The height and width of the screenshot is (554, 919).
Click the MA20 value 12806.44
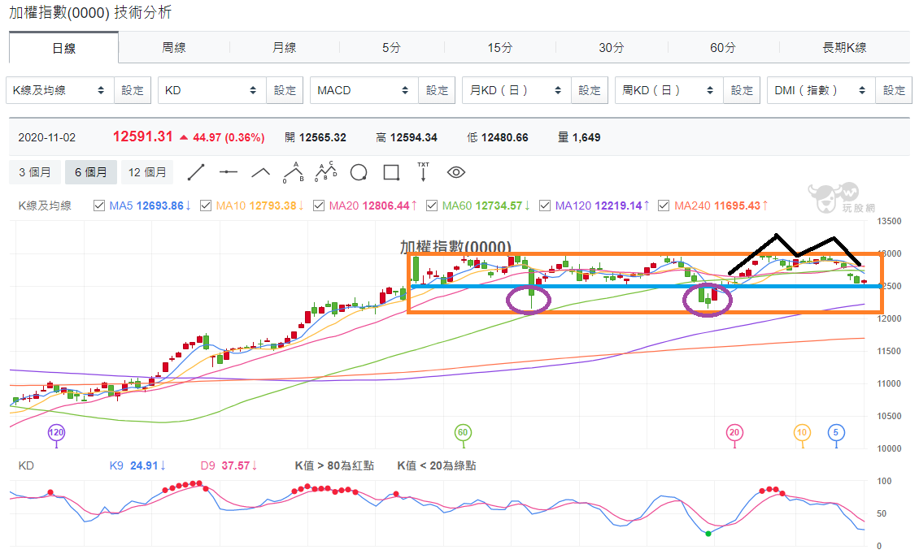pos(385,206)
